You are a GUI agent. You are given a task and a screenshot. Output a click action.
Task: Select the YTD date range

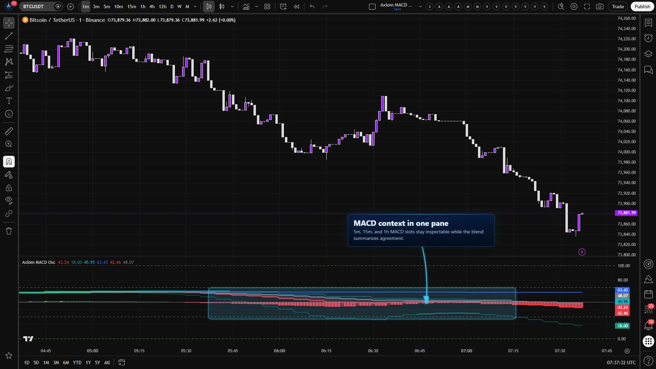click(x=77, y=363)
